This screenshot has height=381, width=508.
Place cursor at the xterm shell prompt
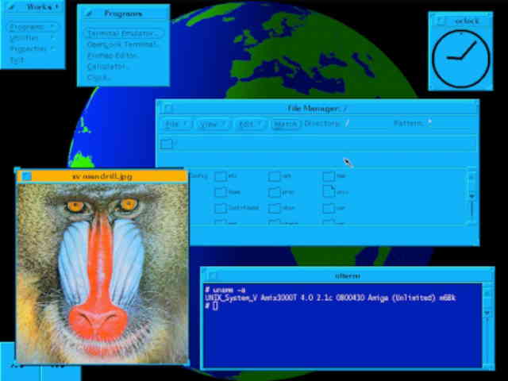pyautogui.click(x=216, y=306)
